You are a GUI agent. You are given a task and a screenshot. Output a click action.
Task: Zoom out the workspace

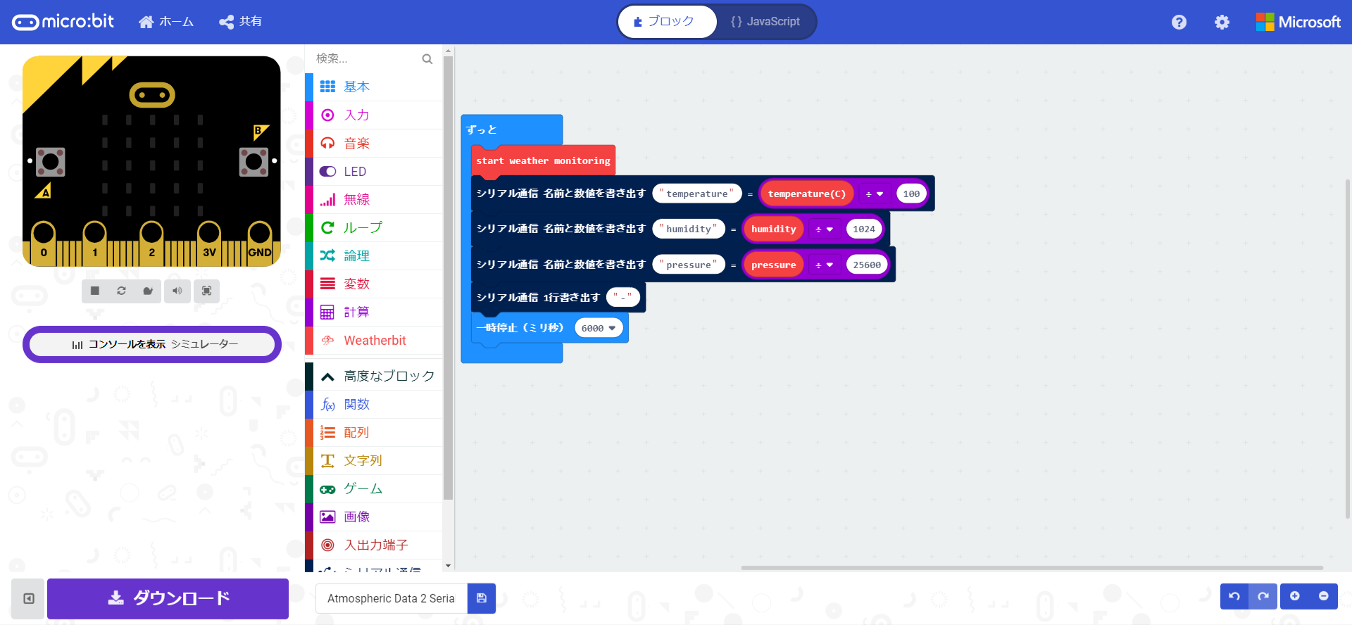coord(1324,596)
